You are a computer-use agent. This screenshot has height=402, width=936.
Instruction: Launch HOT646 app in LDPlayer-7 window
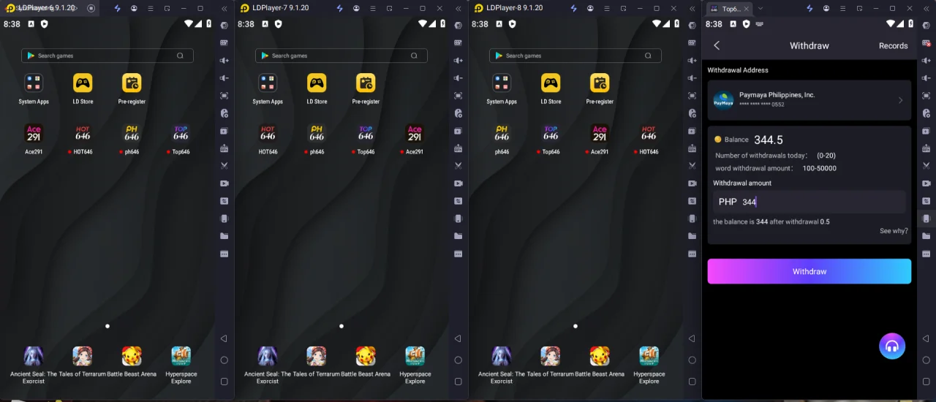point(268,134)
